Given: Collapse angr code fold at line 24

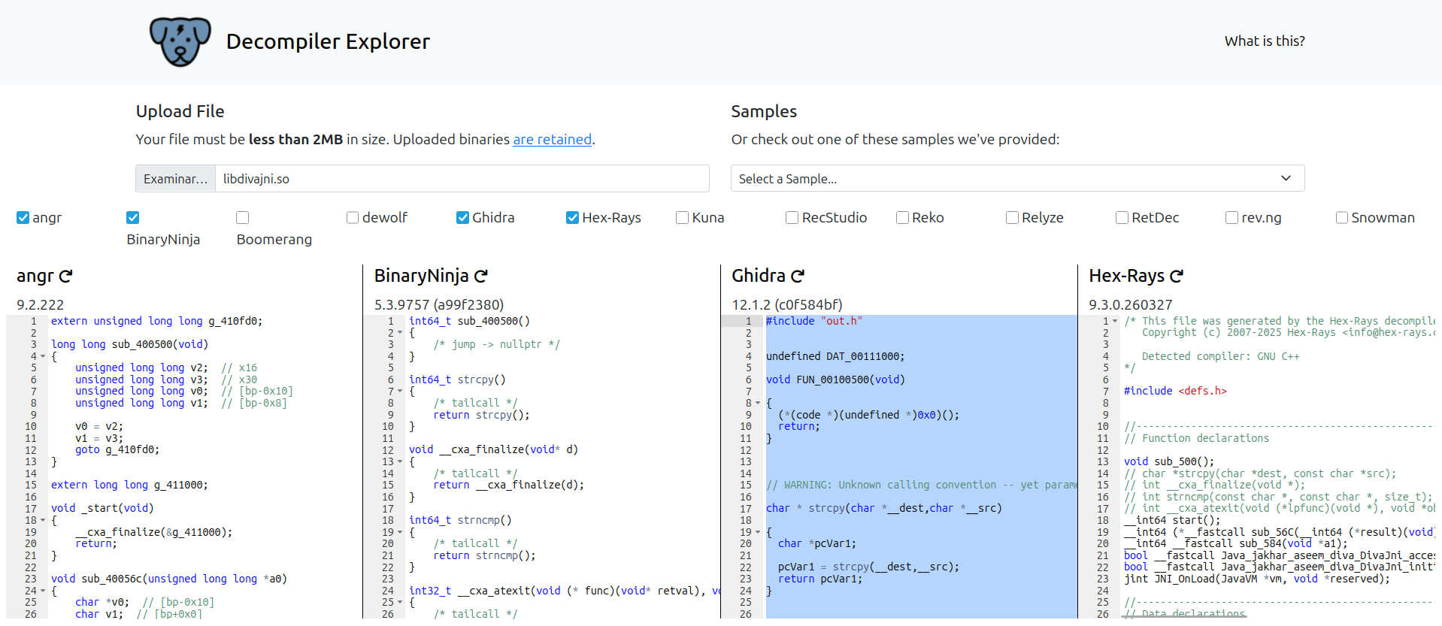Looking at the screenshot, I should click(x=43, y=591).
